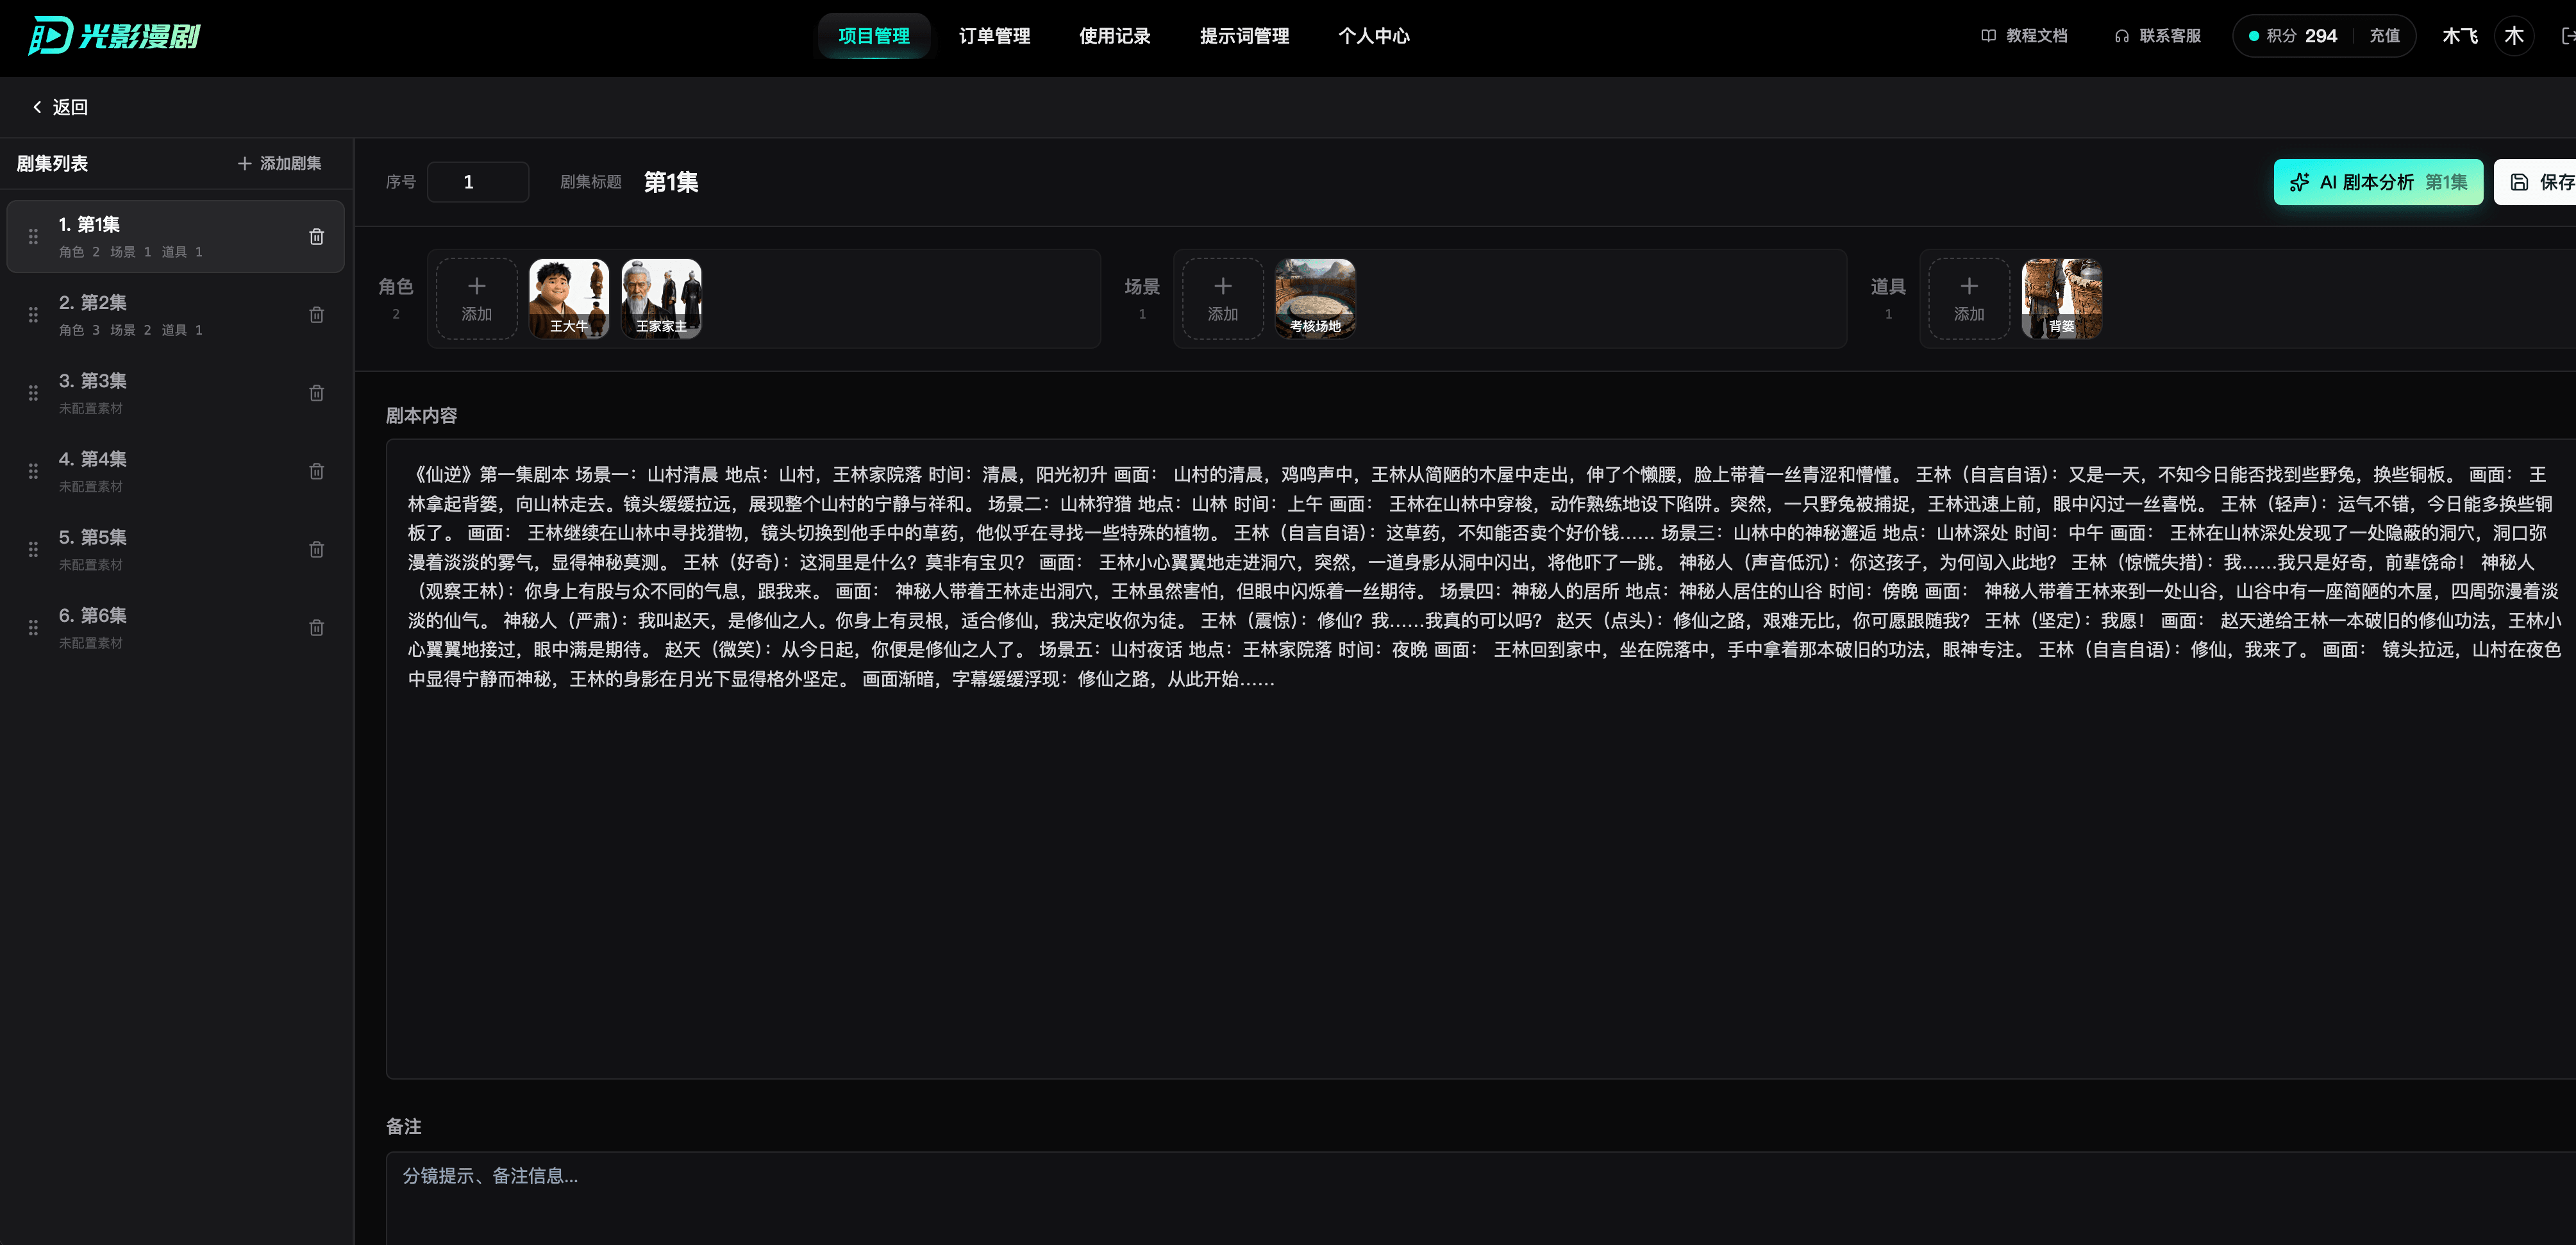This screenshot has height=1245, width=2576.
Task: Select episode 3. 第3集
Action: click(x=176, y=392)
